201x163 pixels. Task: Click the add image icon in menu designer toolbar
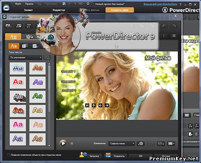[8, 26]
